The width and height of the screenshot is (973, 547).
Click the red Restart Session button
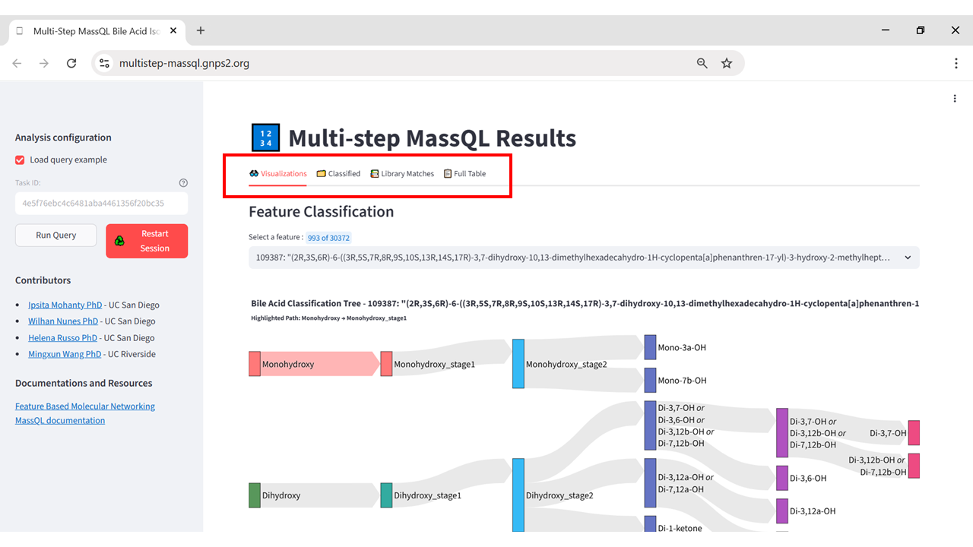(147, 241)
